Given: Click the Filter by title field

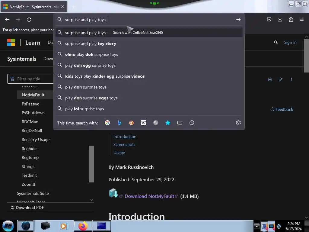Looking at the screenshot, I should point(30,79).
